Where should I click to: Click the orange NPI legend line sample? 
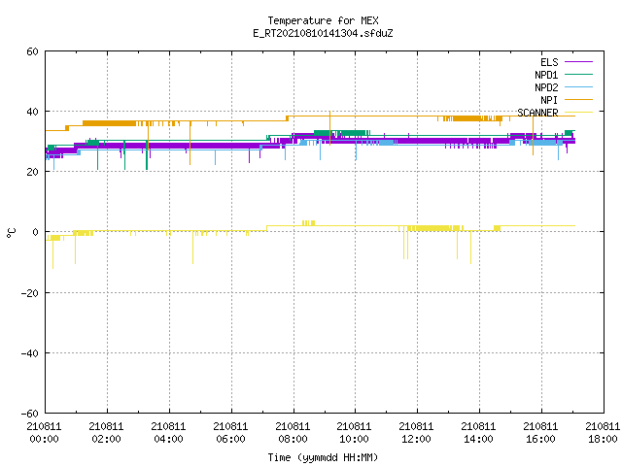click(x=578, y=99)
